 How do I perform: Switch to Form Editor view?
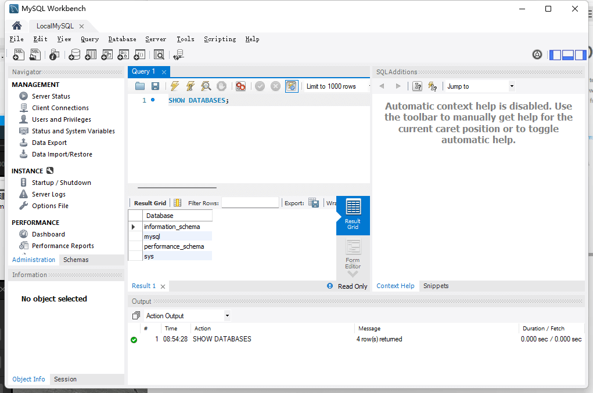(353, 254)
